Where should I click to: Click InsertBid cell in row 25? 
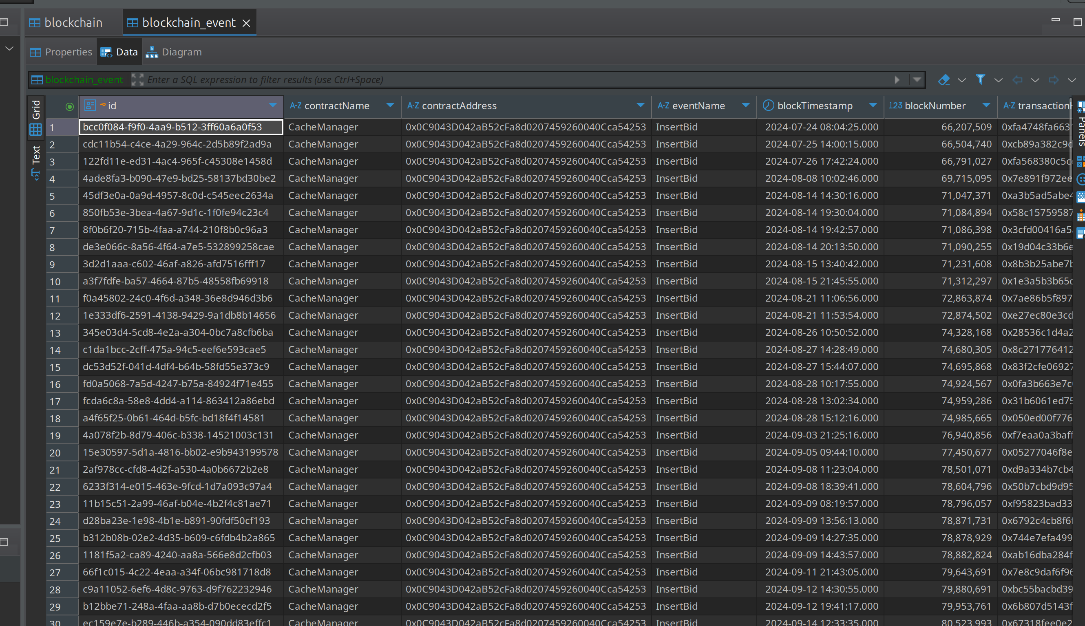[x=704, y=538]
